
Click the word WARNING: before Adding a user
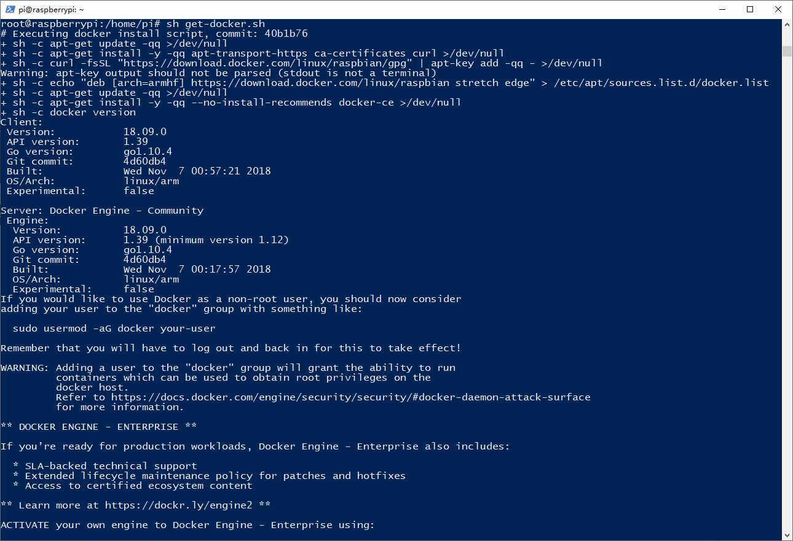(x=25, y=368)
